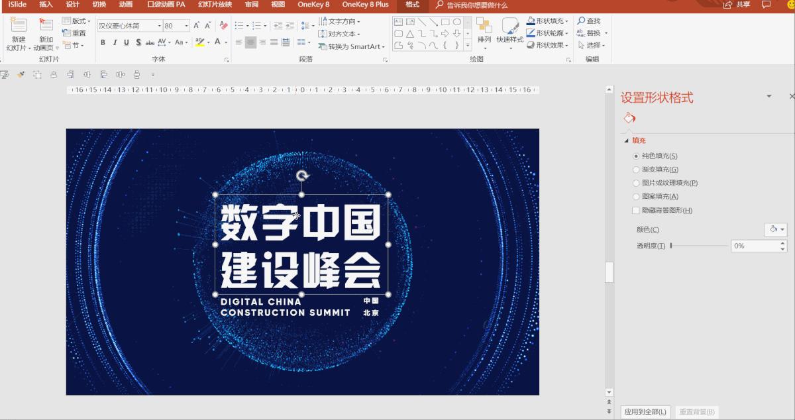The width and height of the screenshot is (795, 420).
Task: Open the 颜色 color dropdown in the panel
Action: pos(775,229)
